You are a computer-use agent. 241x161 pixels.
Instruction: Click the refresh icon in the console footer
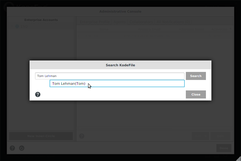click(x=22, y=148)
